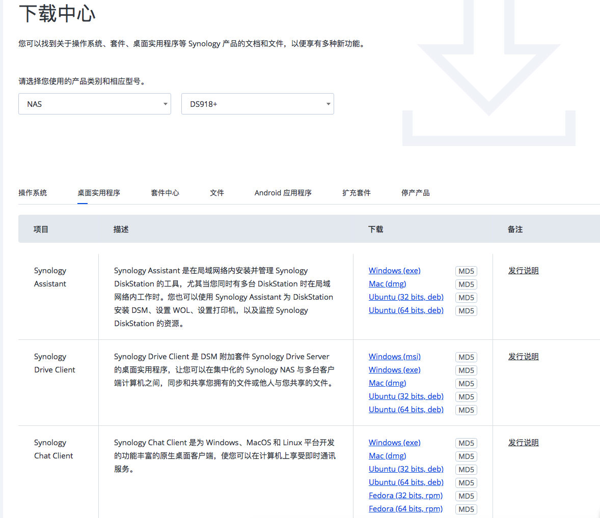Click the Synology Assistant item name
600x518 pixels.
[x=50, y=277]
